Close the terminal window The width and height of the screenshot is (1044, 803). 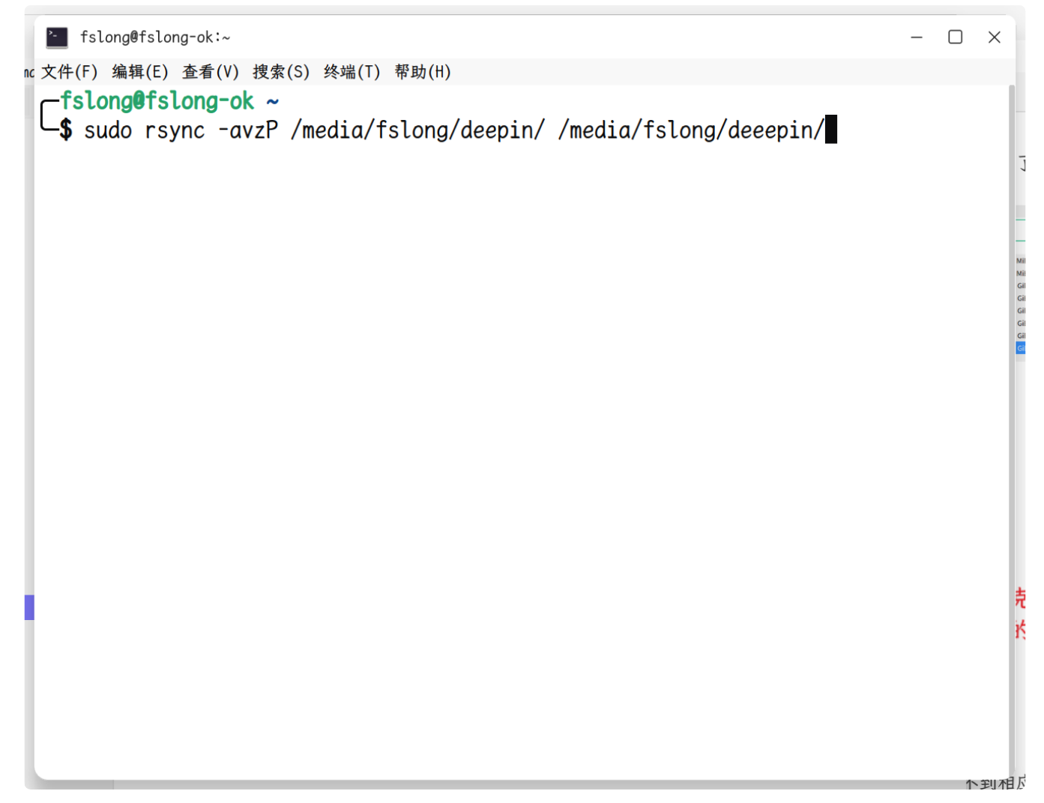(994, 37)
